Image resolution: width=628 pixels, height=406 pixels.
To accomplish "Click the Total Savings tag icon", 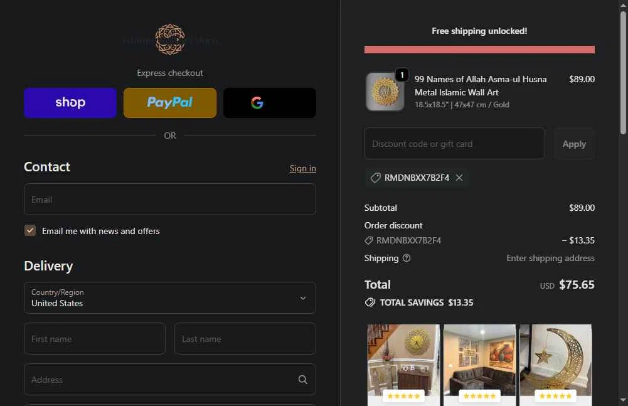I will tap(370, 302).
